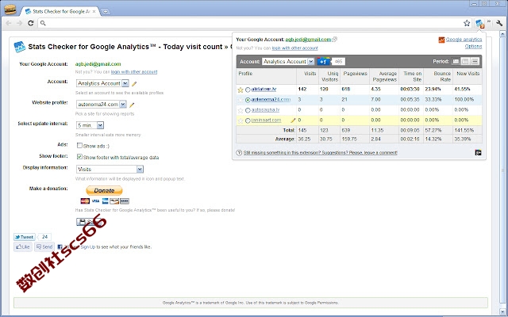
Task: Click the question mark help icon
Action: pos(239,153)
